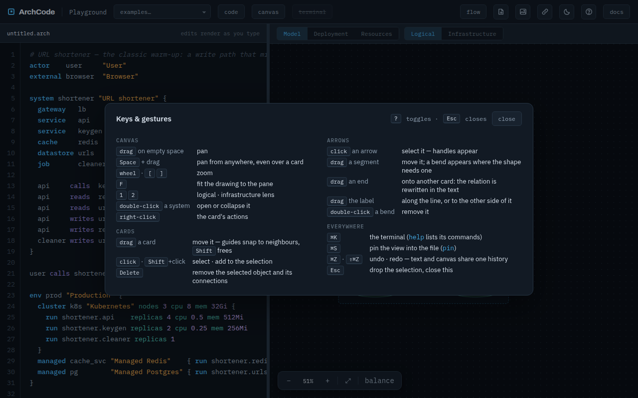This screenshot has width=638, height=398.
Task: Open the examples dropdown
Action: point(162,12)
